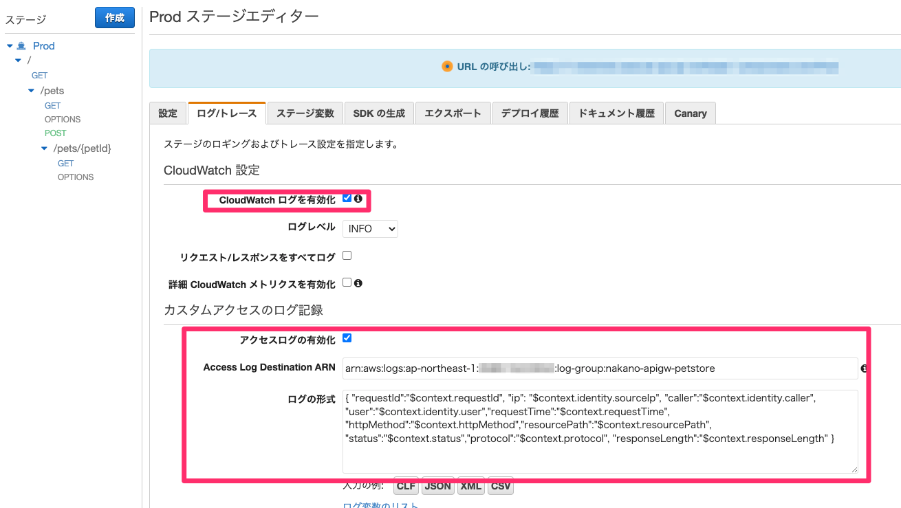
Task: Open info icon beside 詳細 CloudWatch メトリクス
Action: click(358, 283)
